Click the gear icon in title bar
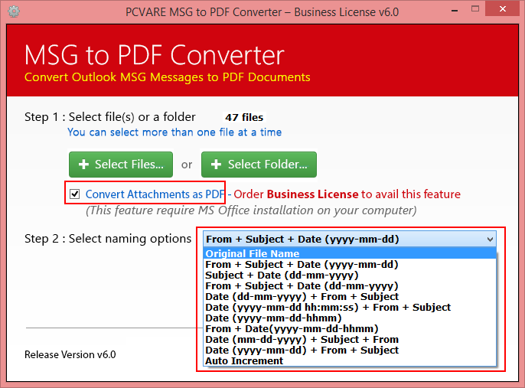 pyautogui.click(x=14, y=11)
